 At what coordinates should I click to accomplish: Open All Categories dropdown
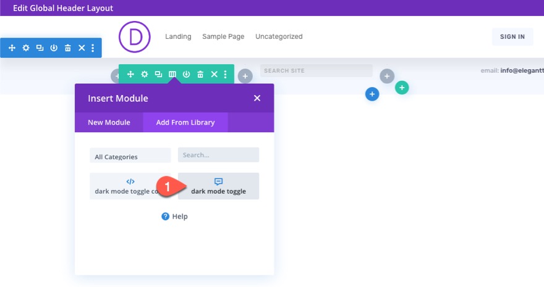coord(130,156)
